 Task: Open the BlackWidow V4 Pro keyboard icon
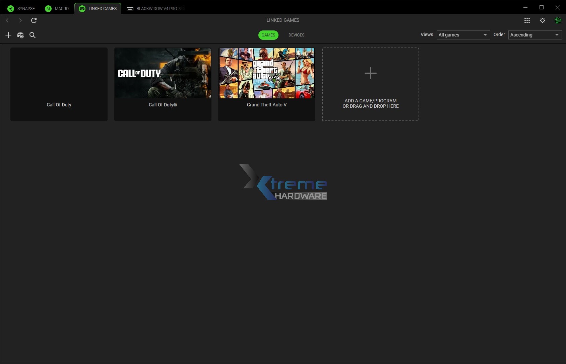tap(130, 8)
